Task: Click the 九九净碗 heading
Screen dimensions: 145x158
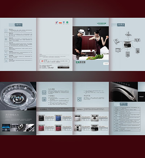Action: click(x=51, y=89)
